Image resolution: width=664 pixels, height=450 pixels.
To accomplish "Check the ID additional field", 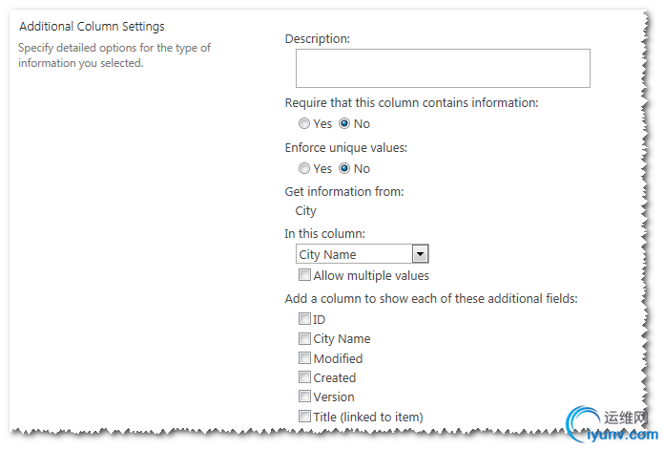I will (304, 318).
